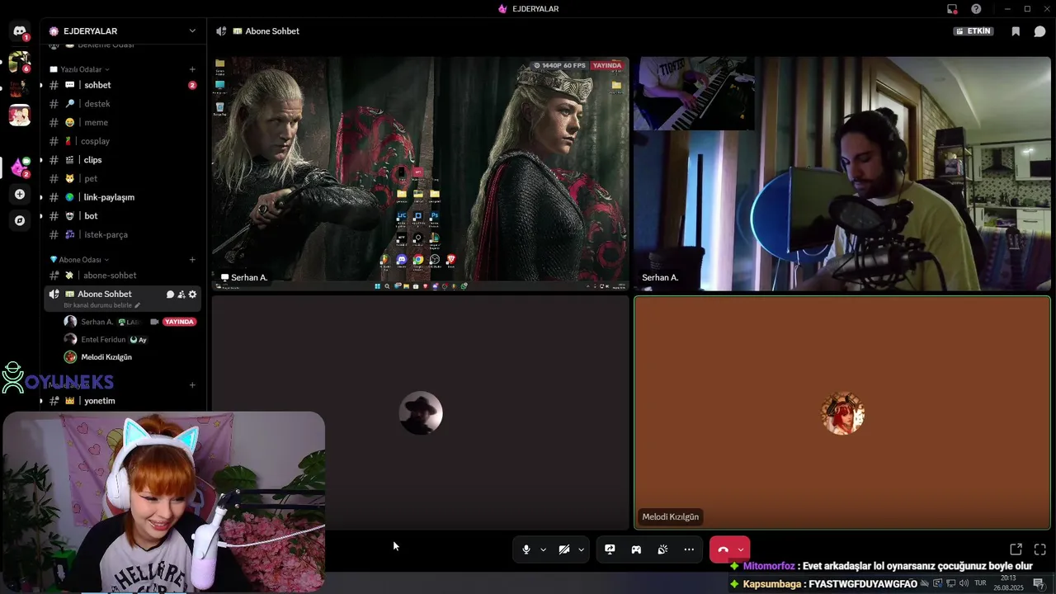1056x594 pixels.
Task: Click invite people icon beside Abone Sohbet
Action: (x=181, y=295)
